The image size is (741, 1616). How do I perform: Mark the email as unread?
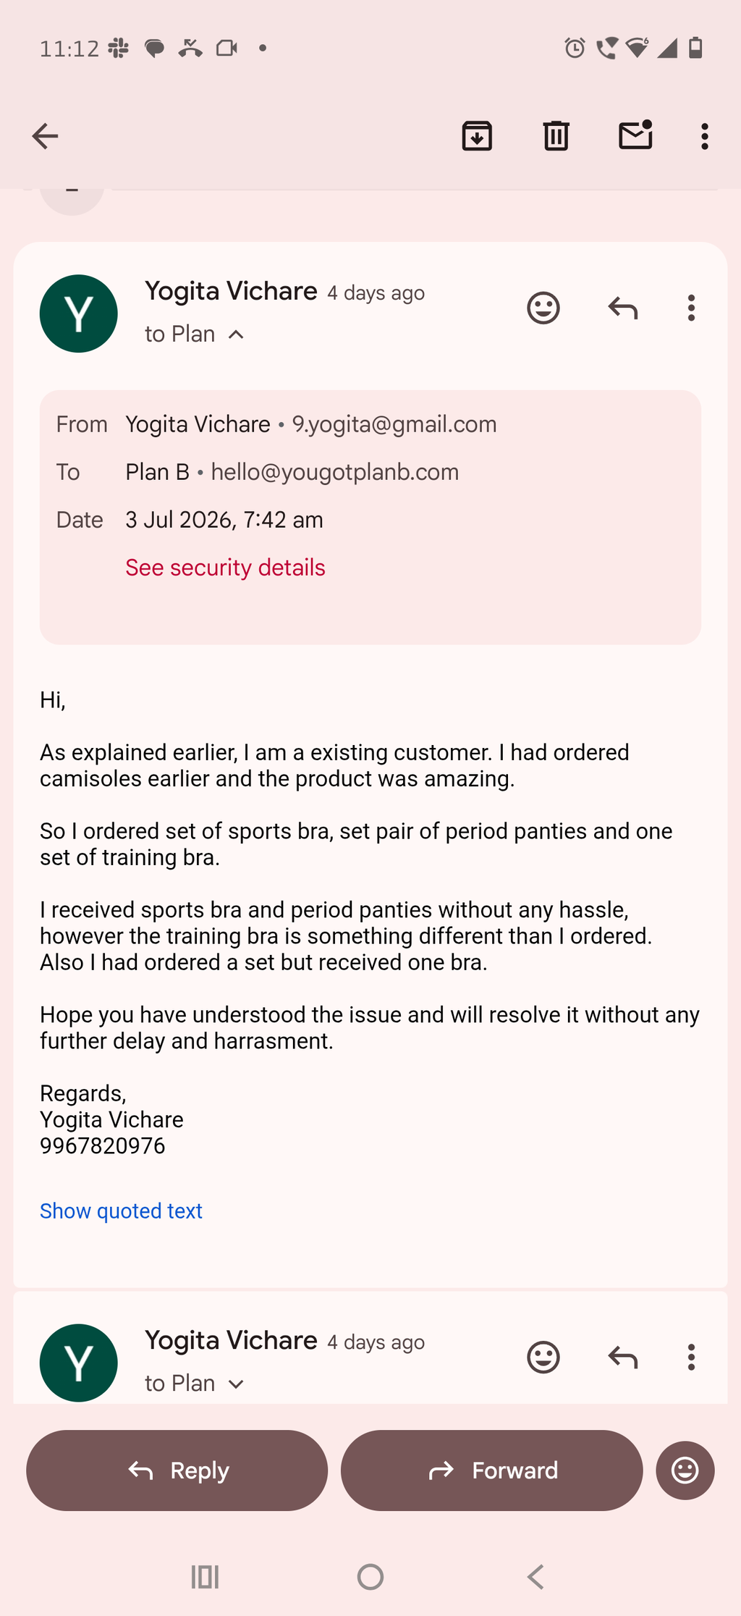pos(636,135)
